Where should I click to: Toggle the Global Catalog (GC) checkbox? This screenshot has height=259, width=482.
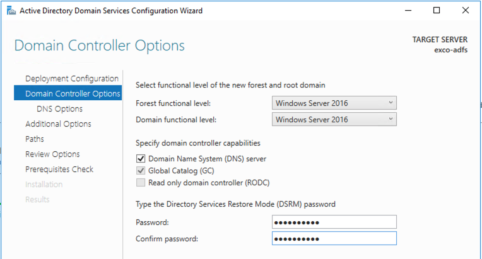[x=141, y=171]
